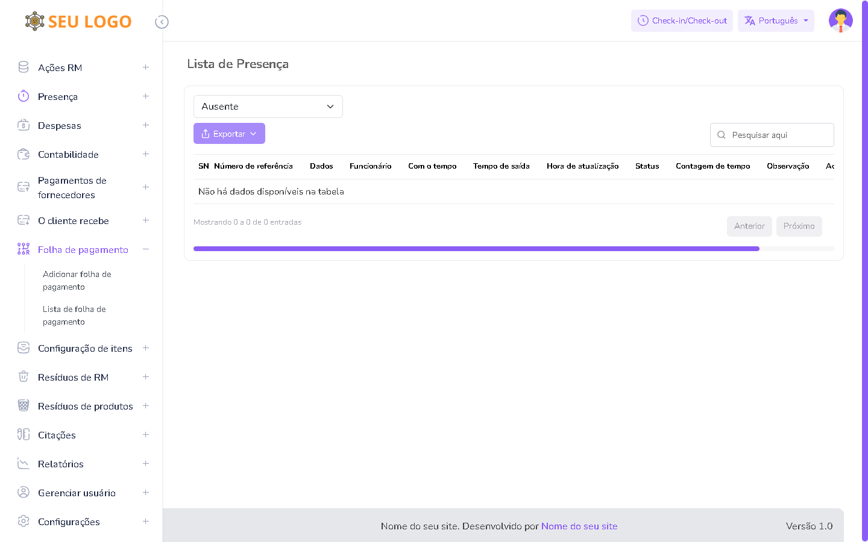Click the Gerenciar usuário person icon
868x542 pixels.
point(24,493)
